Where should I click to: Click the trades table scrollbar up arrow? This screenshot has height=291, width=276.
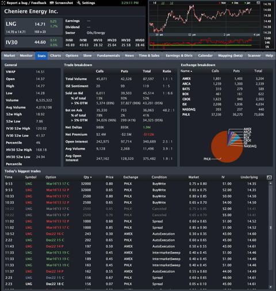point(270,183)
